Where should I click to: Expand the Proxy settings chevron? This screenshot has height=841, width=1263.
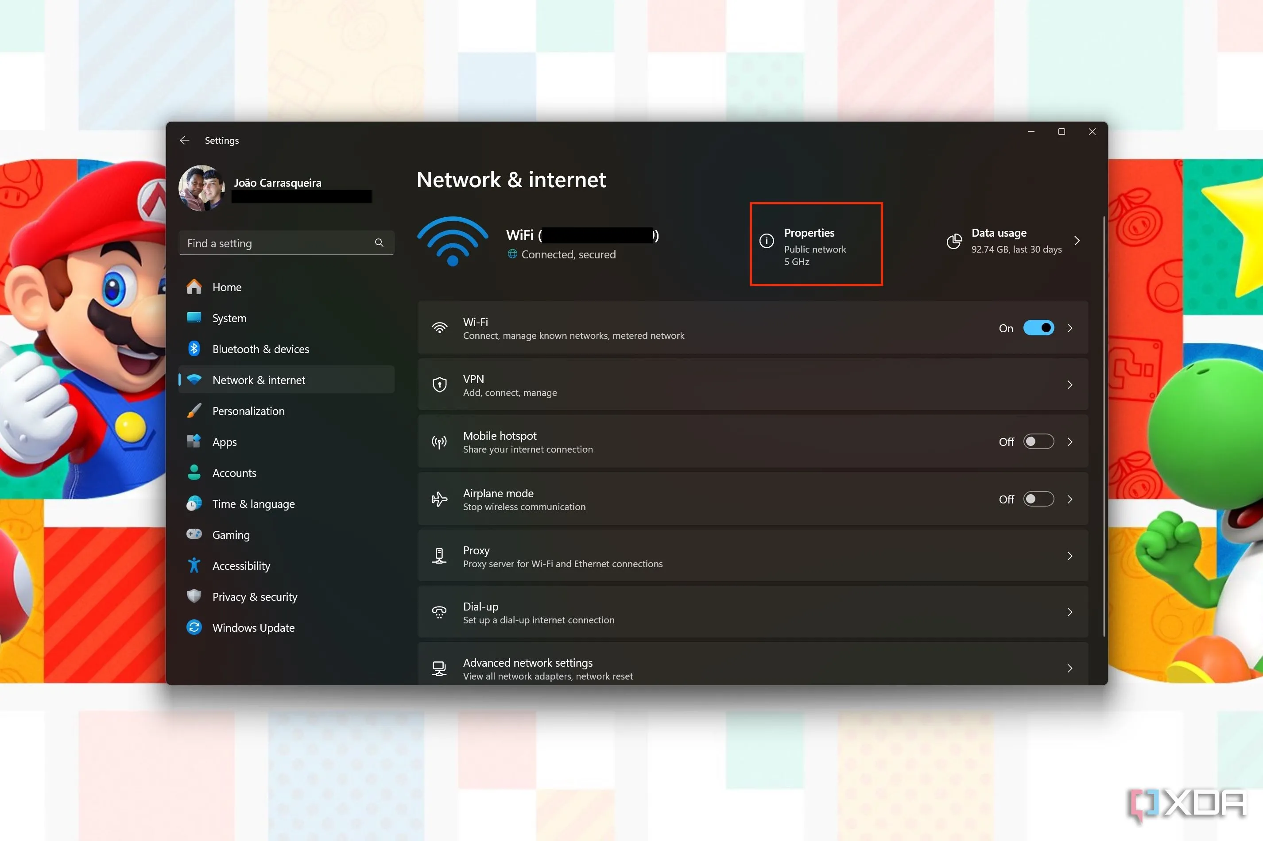point(1069,556)
